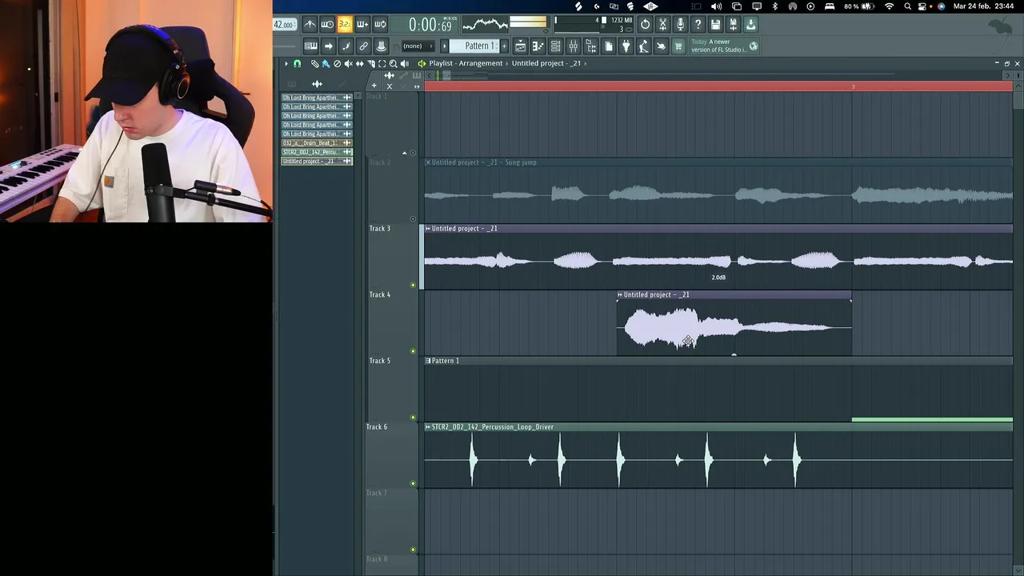Viewport: 1024px width, 576px height.
Task: Switch picker to the patterns tab
Action: click(291, 84)
